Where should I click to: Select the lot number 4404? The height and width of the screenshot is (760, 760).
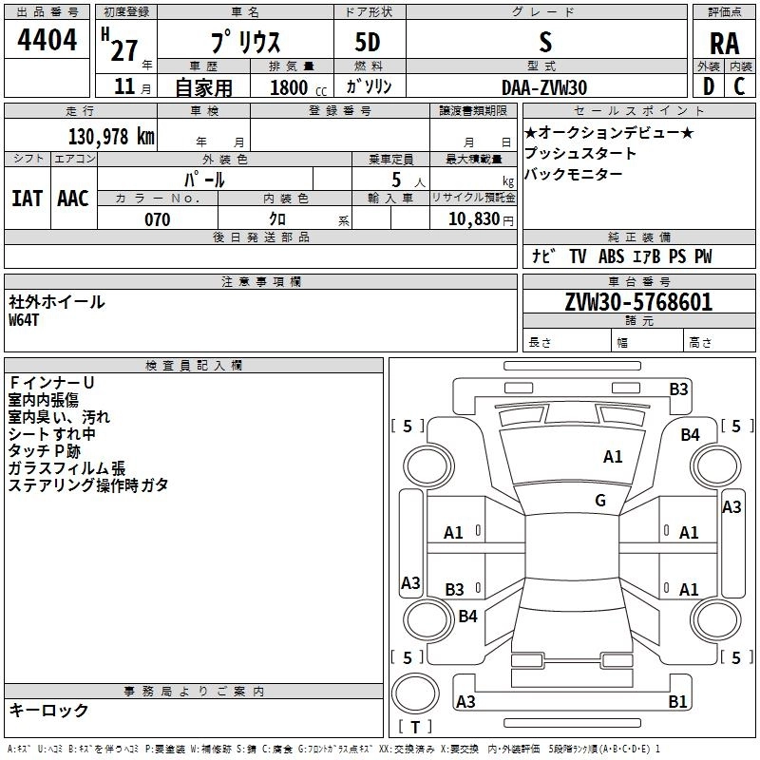47,41
